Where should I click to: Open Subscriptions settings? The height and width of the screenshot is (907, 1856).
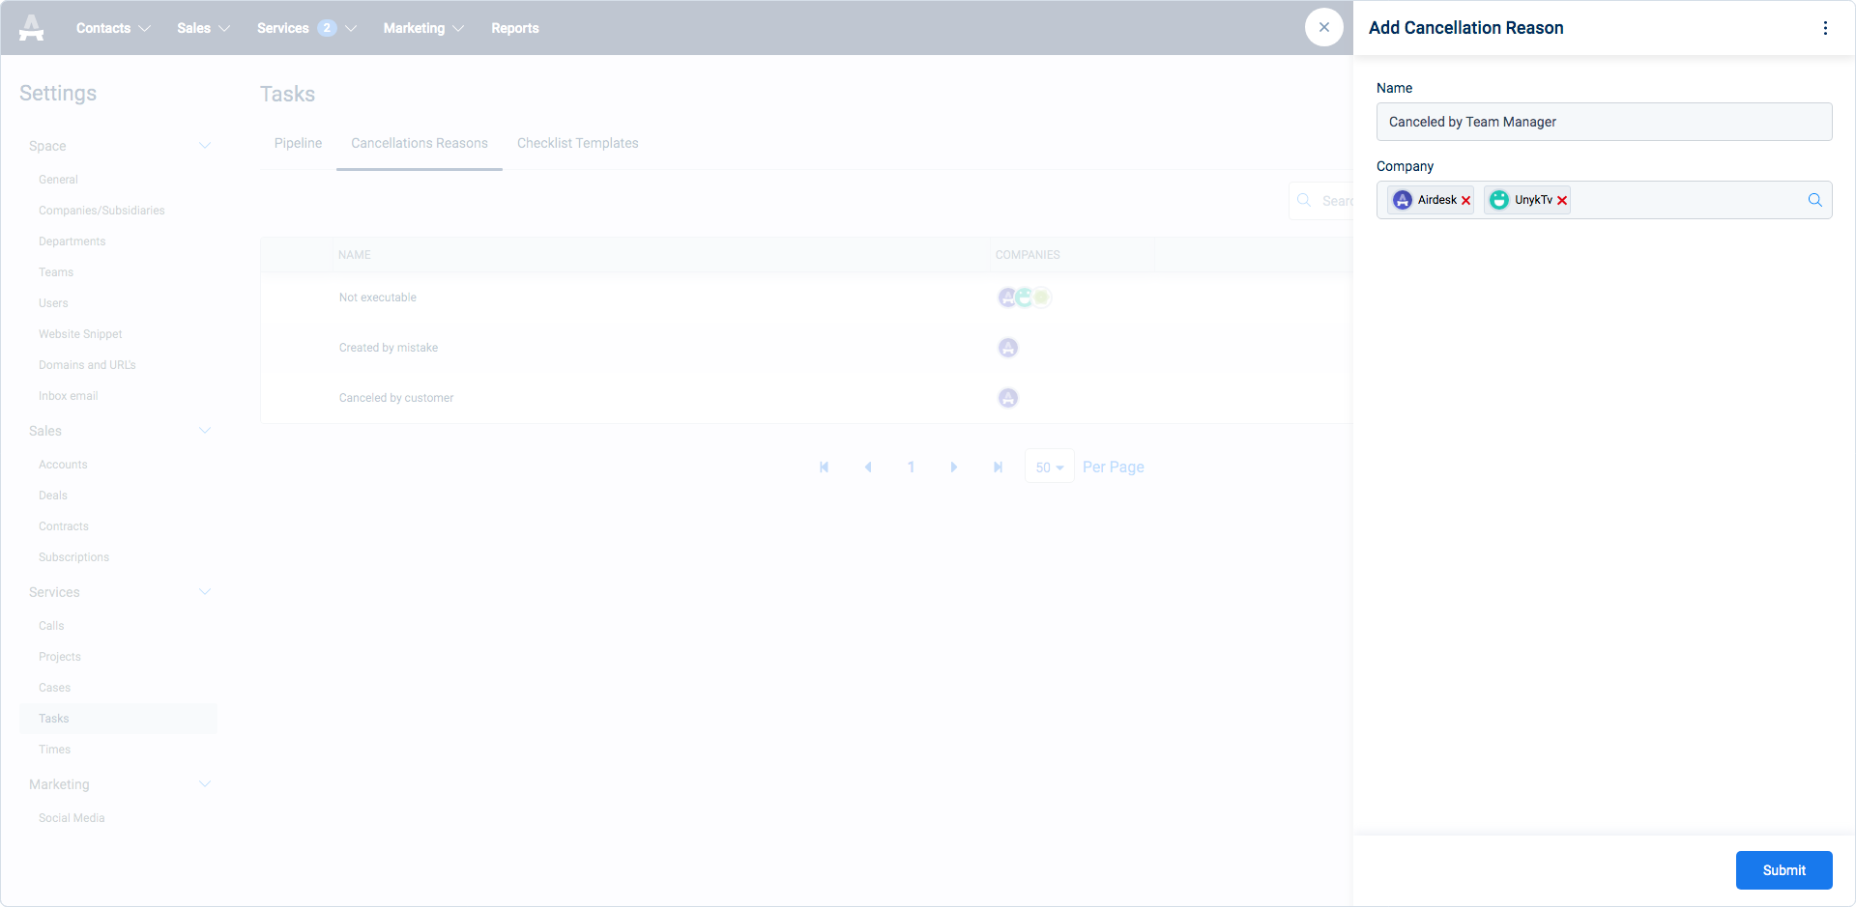tap(73, 557)
